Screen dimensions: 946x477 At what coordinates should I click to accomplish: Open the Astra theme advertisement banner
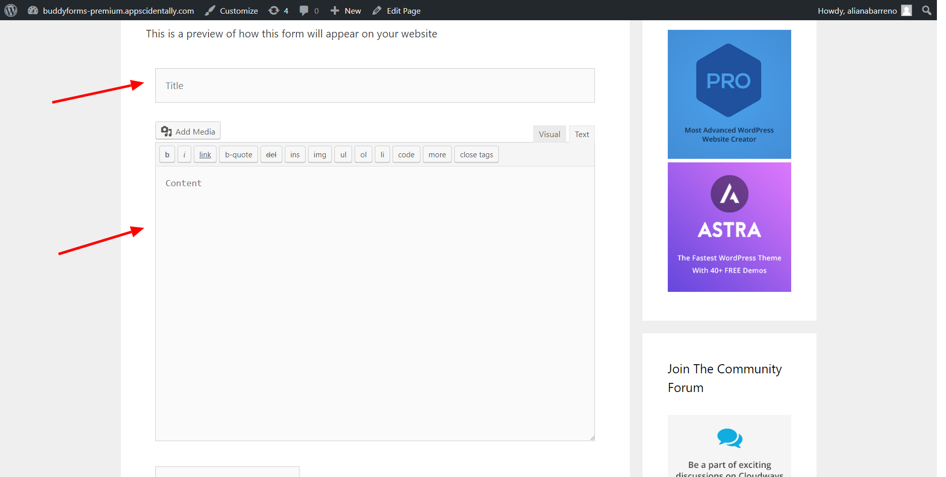[x=729, y=227]
